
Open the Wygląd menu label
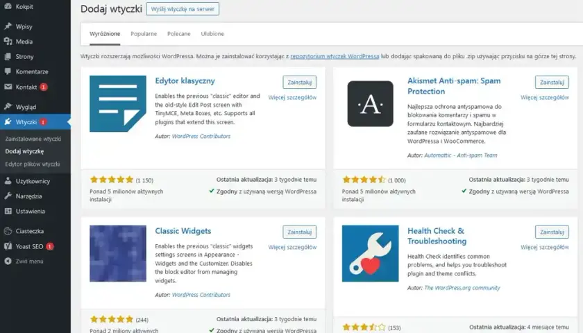pos(26,107)
